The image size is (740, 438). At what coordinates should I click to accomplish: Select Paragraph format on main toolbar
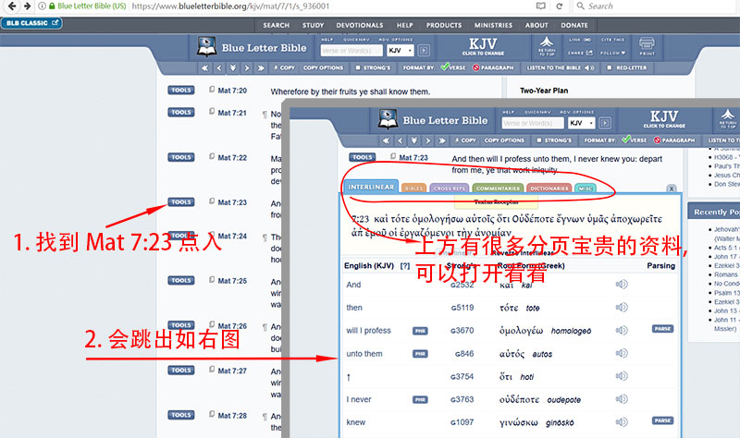pos(493,67)
